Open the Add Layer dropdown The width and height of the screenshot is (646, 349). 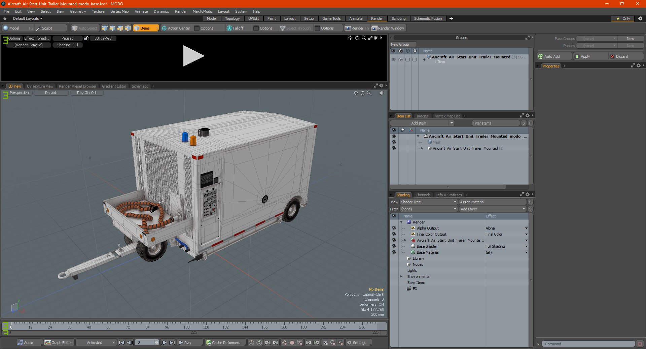coord(492,209)
